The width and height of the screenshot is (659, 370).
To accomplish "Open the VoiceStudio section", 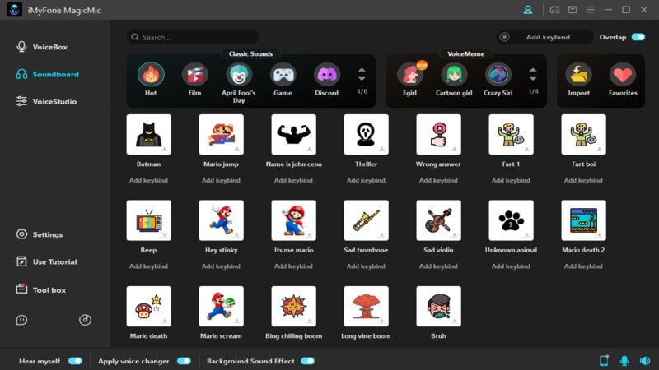I will (x=46, y=101).
